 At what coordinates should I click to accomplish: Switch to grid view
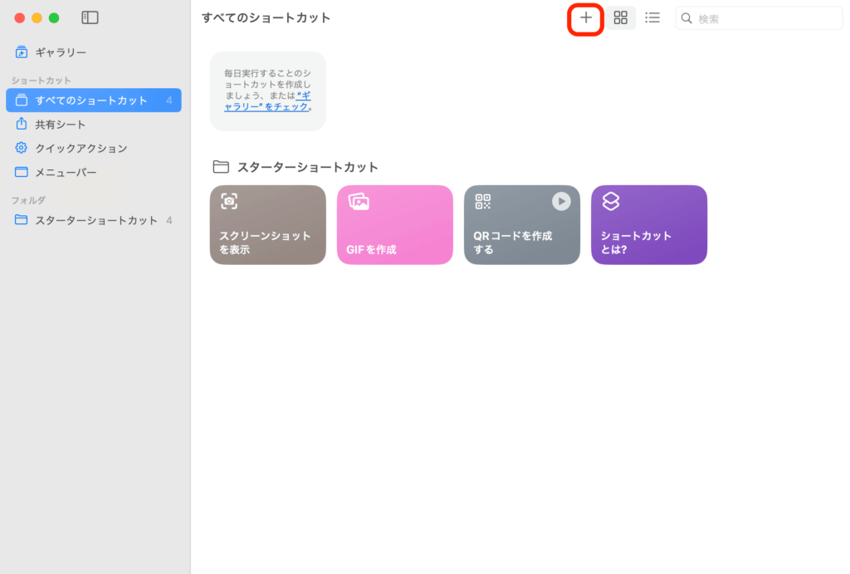[x=620, y=17]
